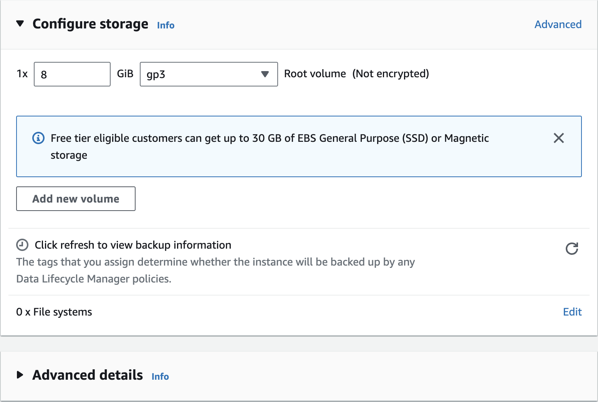Click the Configure storage heading
The height and width of the screenshot is (402, 598).
click(x=90, y=24)
